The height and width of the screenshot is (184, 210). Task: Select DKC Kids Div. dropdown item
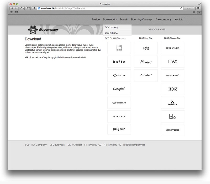tap(117, 33)
